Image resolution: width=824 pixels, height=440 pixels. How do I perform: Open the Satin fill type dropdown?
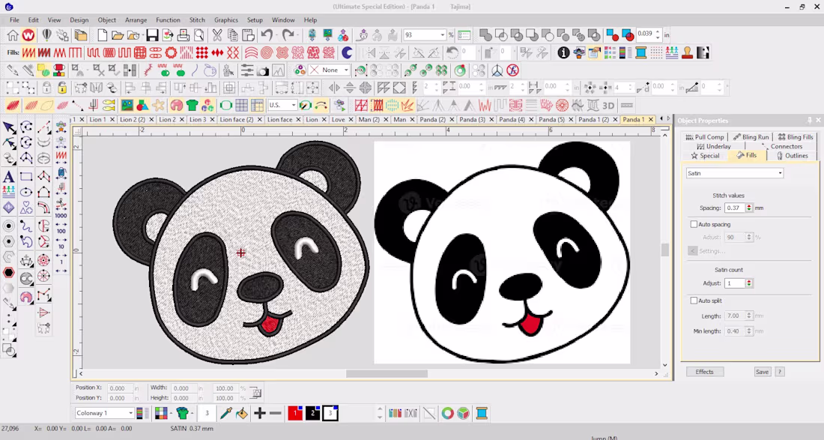point(735,173)
